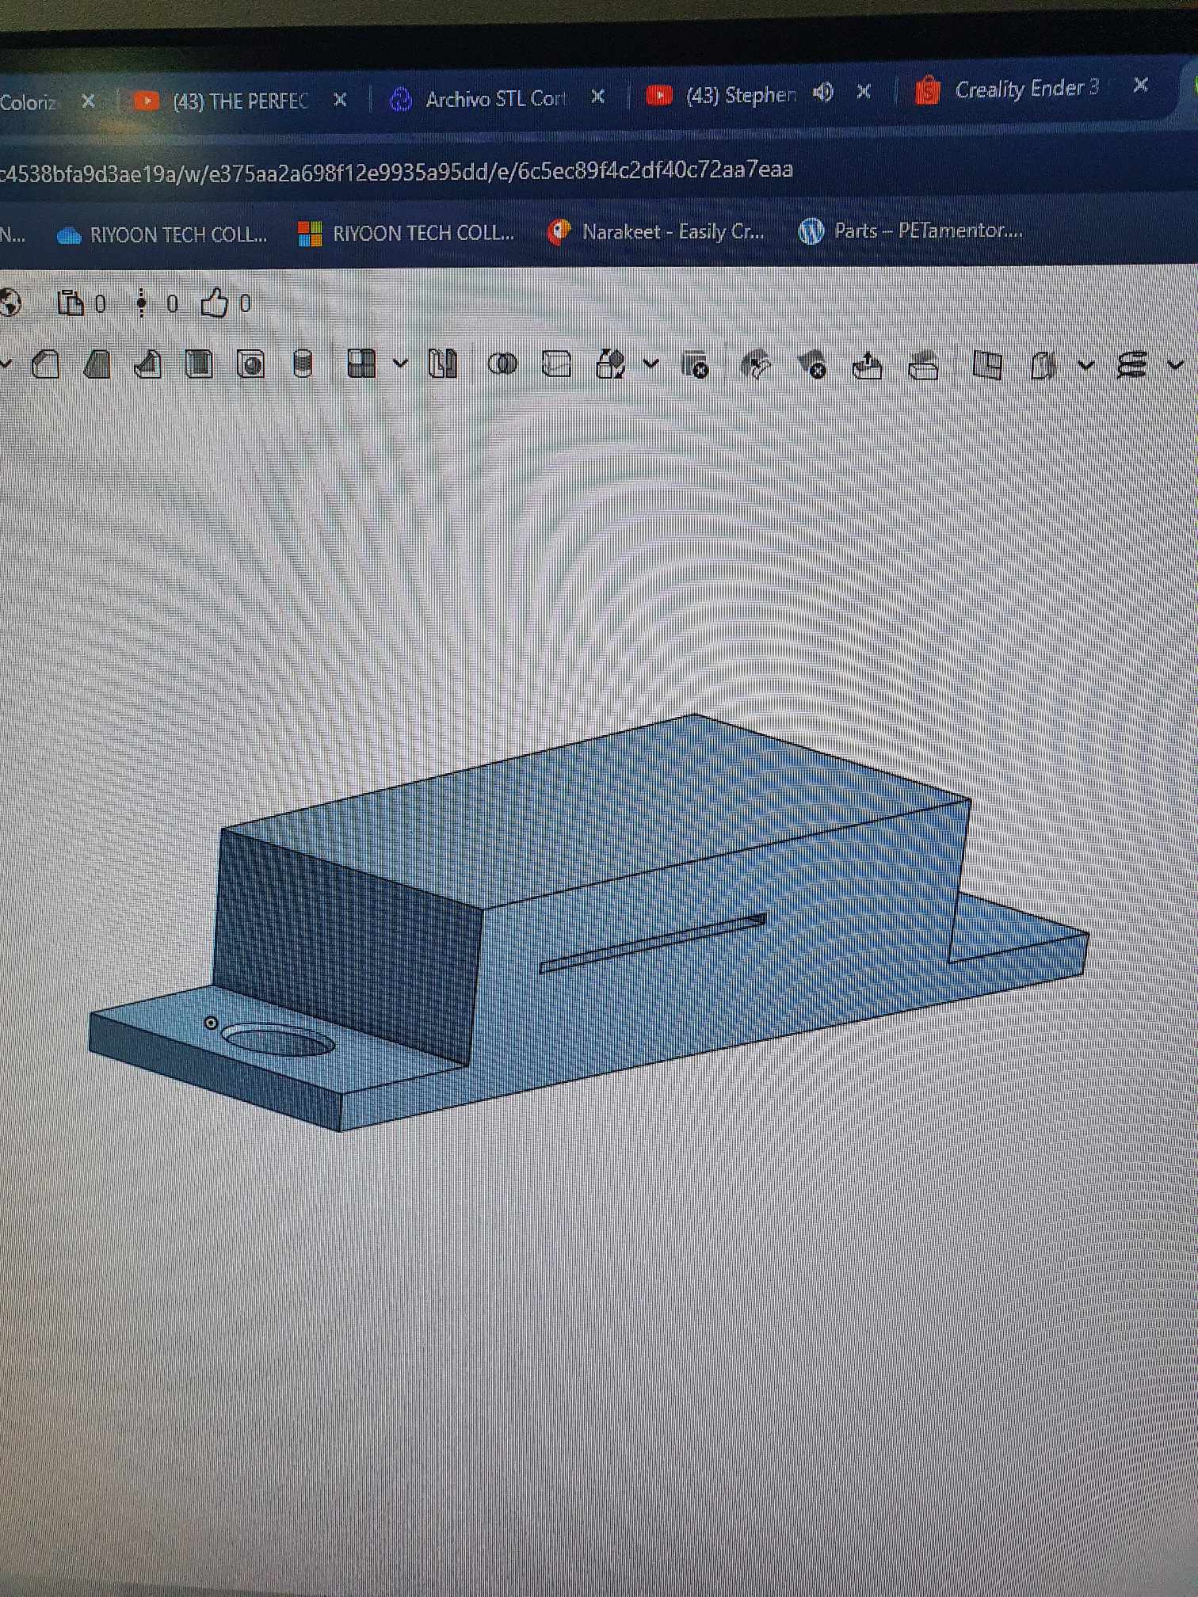Select the Mirror tool
Image resolution: width=1198 pixels, height=1597 pixels.
[x=442, y=364]
